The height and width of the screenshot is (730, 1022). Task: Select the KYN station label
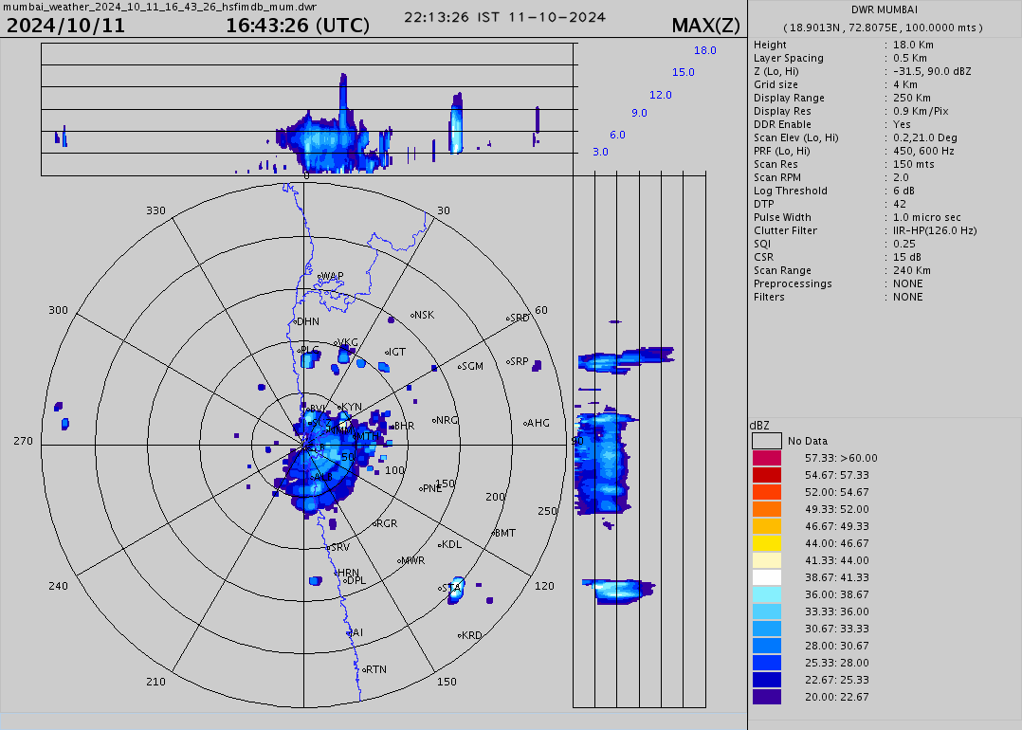(352, 408)
